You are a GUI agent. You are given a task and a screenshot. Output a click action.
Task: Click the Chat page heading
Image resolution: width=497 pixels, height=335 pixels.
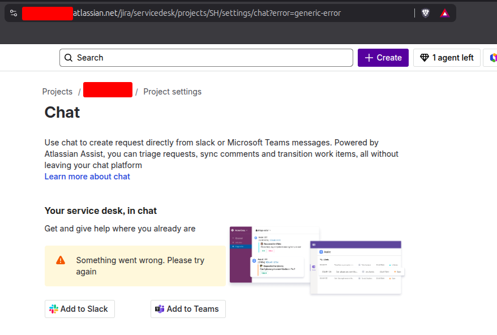(62, 112)
